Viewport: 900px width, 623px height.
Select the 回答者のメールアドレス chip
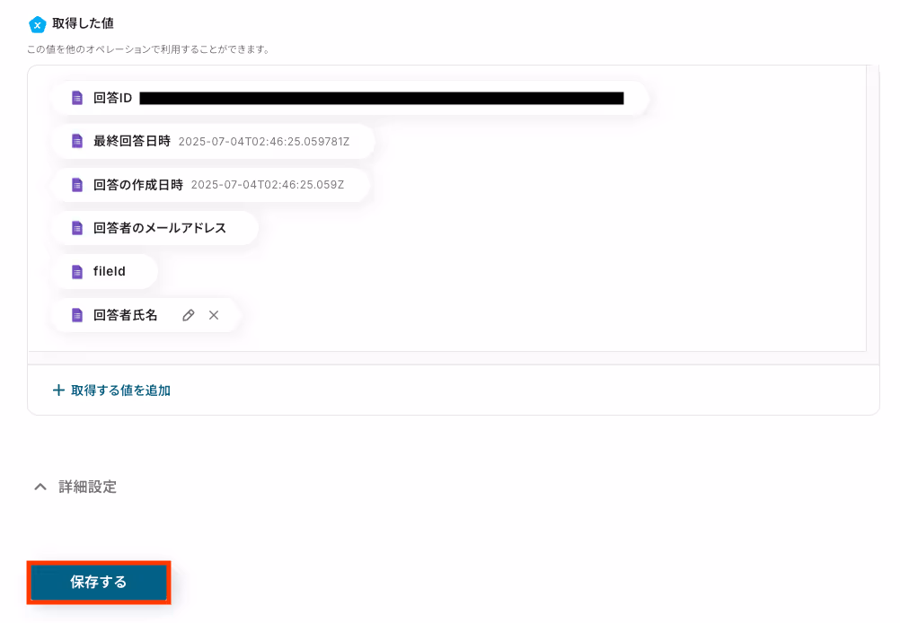coord(155,228)
